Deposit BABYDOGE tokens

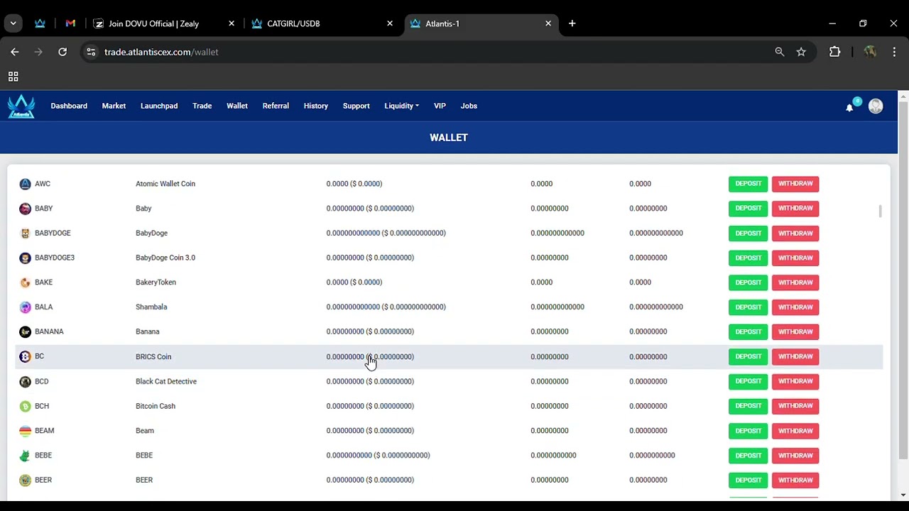coord(749,233)
